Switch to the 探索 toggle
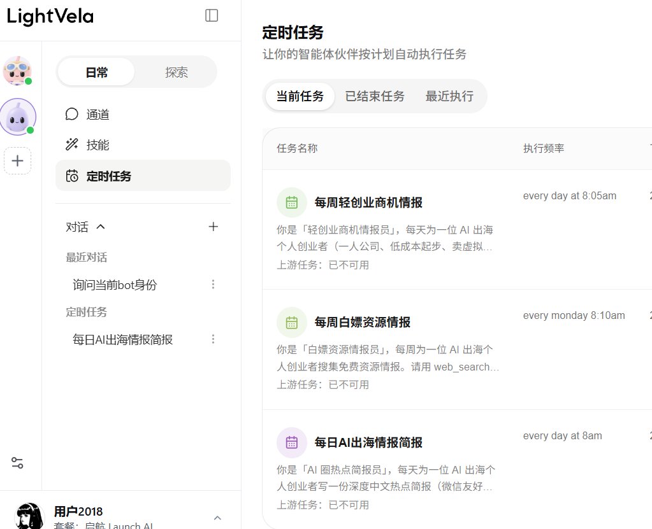The width and height of the screenshot is (652, 529). tap(177, 72)
